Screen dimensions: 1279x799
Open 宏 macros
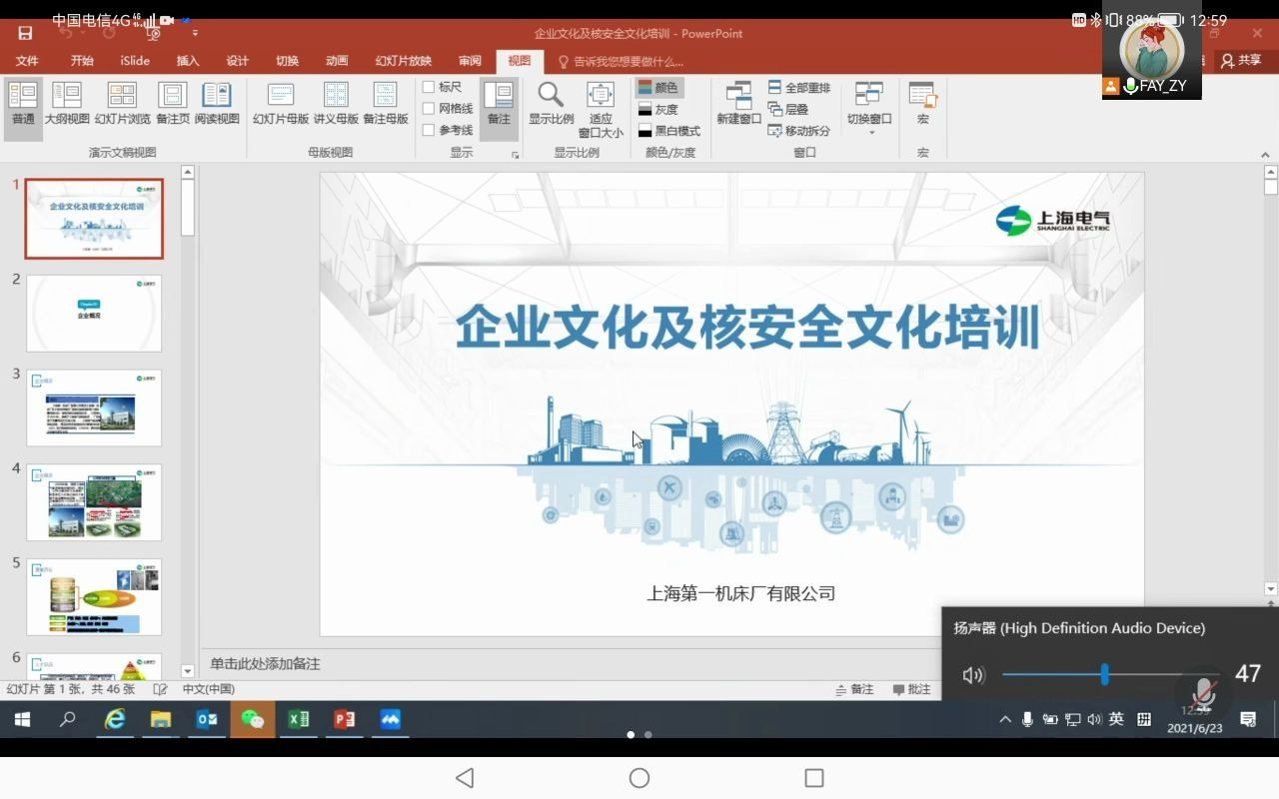(922, 105)
